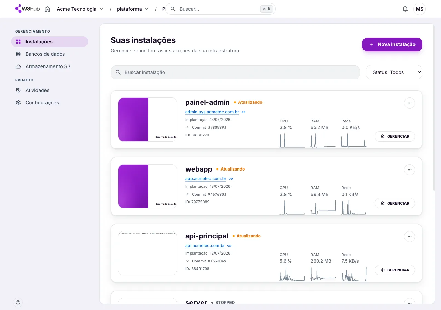
Task: Open MS user avatar menu
Action: 420,9
